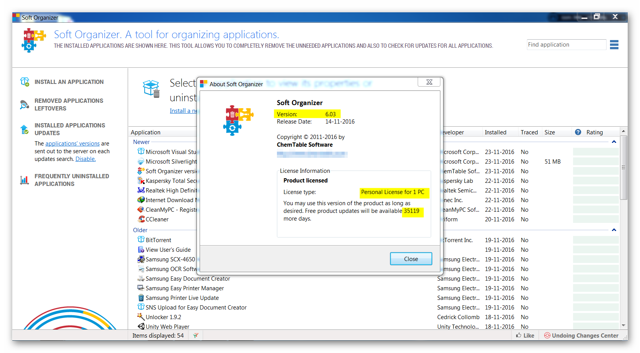The height and width of the screenshot is (353, 640).
Task: Sort list by Developer column header
Action: [x=453, y=132]
